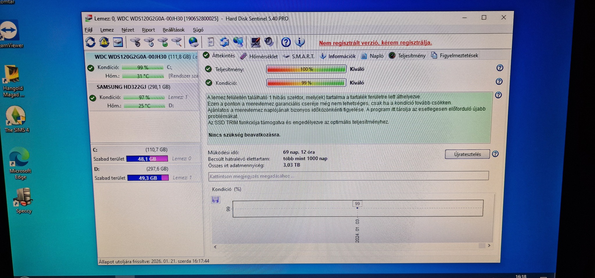Viewport: 595px width, 278px height.
Task: Click the Teljesítmény 100 % progress bar
Action: [x=306, y=69]
